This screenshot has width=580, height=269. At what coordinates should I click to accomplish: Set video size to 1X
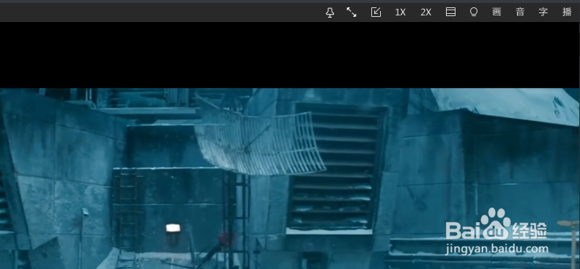401,12
